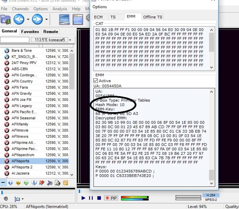
Task: Select AFNnews channel
Action: (x=35, y=136)
